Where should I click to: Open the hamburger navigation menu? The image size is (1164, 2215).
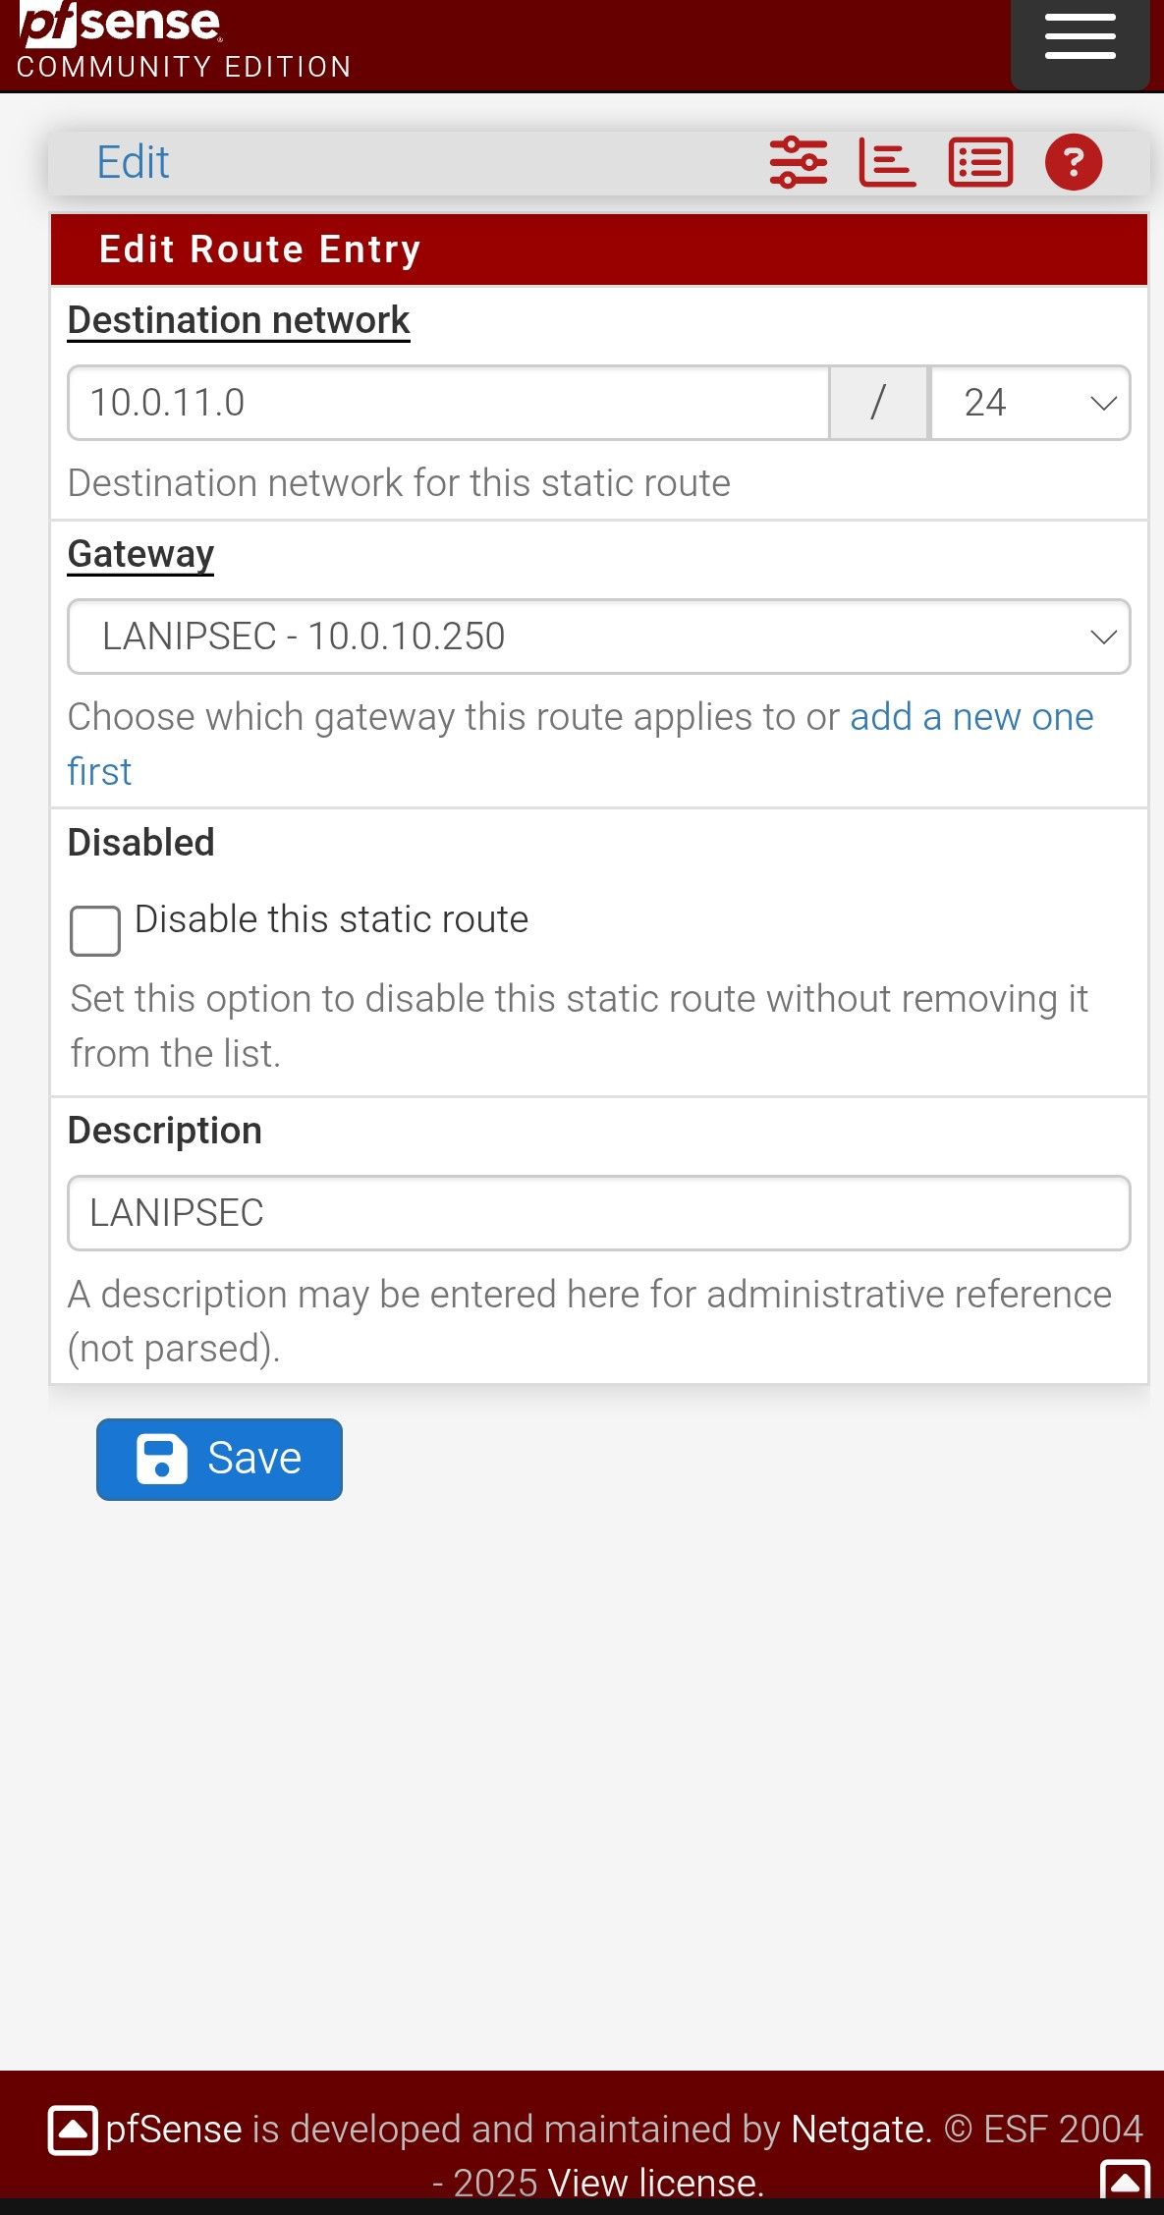click(1080, 39)
